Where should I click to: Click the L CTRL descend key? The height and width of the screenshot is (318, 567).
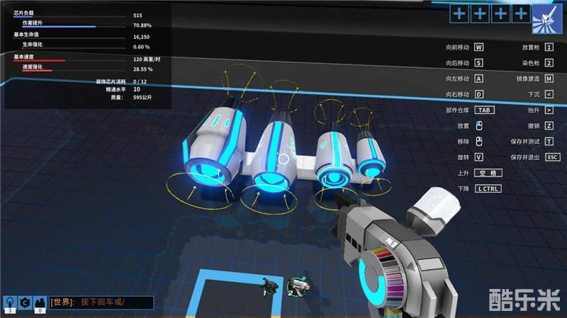[x=488, y=188]
